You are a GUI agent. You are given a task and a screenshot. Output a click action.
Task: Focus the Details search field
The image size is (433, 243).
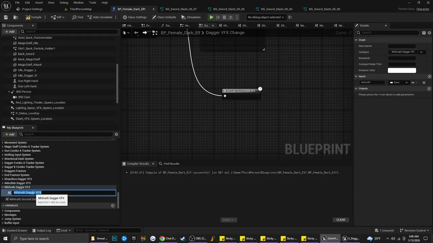(388, 33)
